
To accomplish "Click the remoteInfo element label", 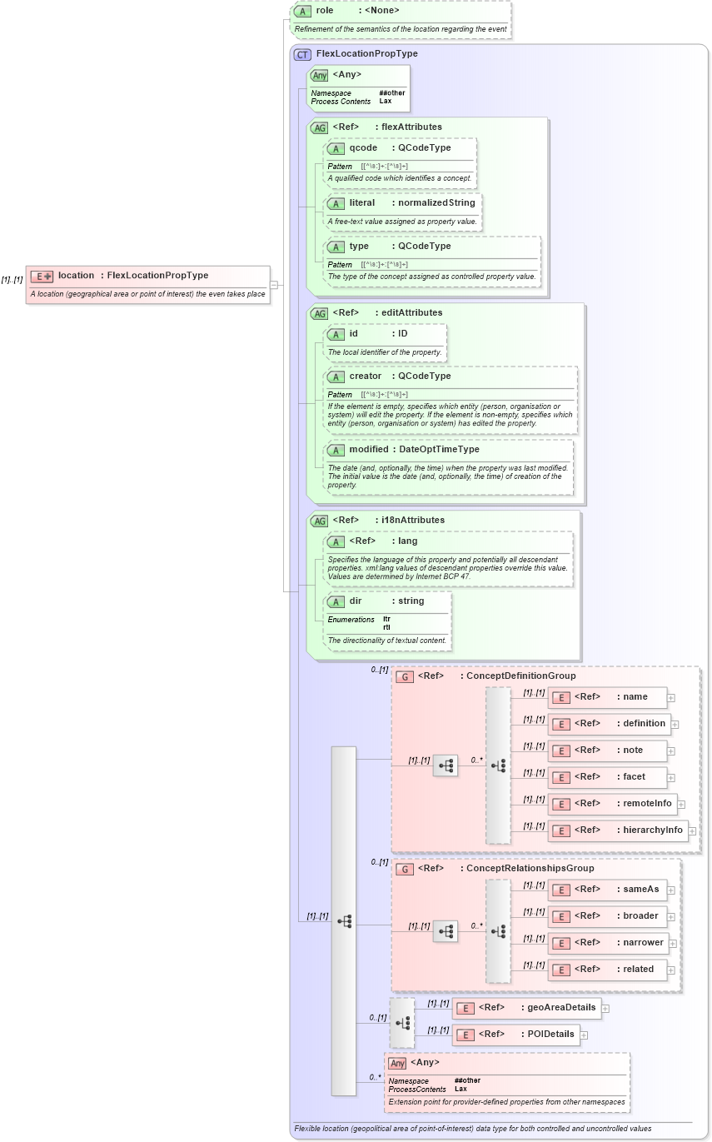I will (x=648, y=804).
